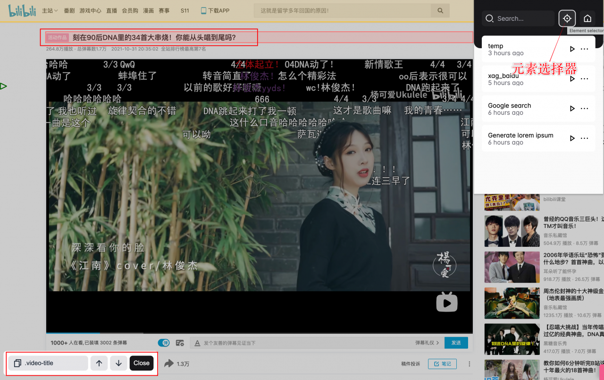Viewport: 604px width, 380px height.
Task: Activate the Element selector crosshair icon
Action: click(567, 18)
